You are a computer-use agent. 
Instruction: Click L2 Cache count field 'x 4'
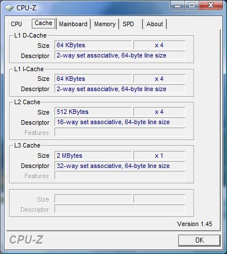click(159, 112)
